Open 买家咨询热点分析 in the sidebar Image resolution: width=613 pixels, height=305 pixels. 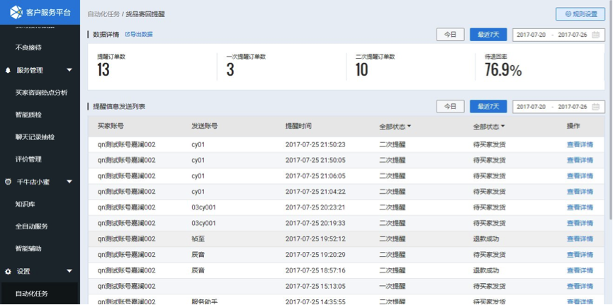coord(41,92)
